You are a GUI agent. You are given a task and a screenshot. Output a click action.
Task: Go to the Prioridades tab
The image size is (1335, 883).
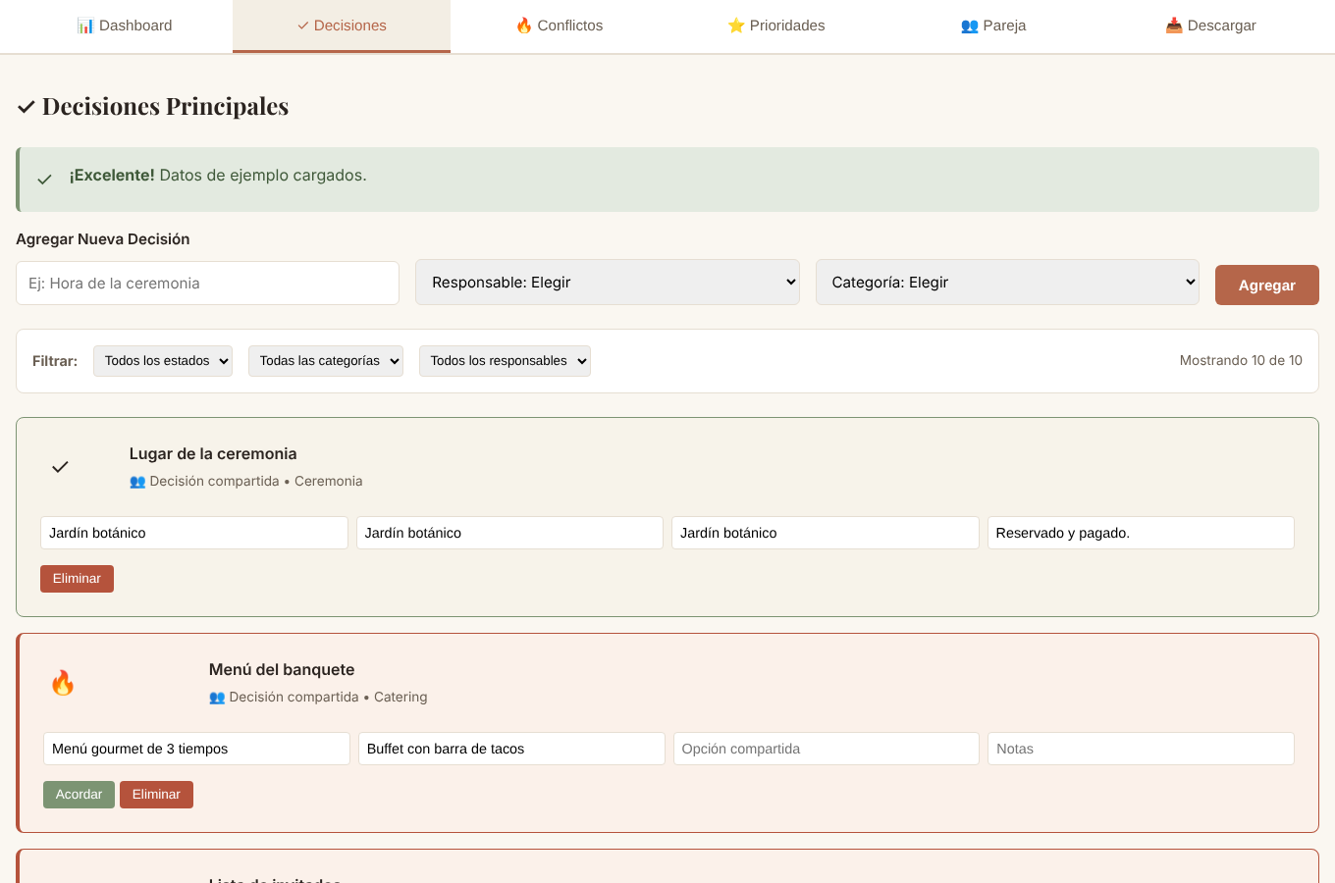[776, 26]
